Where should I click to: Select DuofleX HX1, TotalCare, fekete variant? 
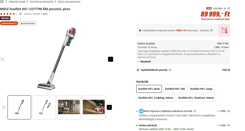coord(196,98)
